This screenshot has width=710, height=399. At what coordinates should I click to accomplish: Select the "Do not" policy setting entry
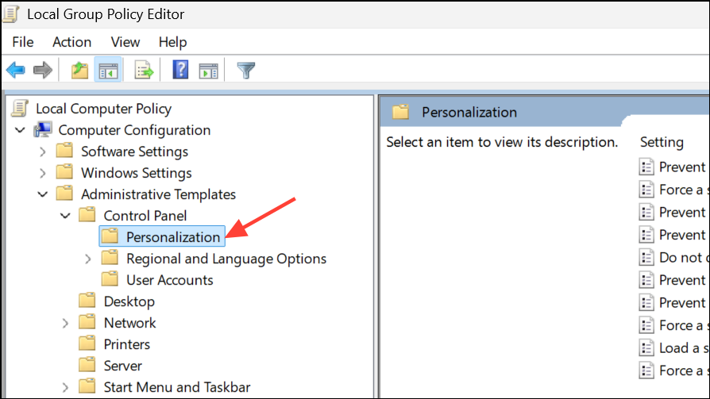674,257
